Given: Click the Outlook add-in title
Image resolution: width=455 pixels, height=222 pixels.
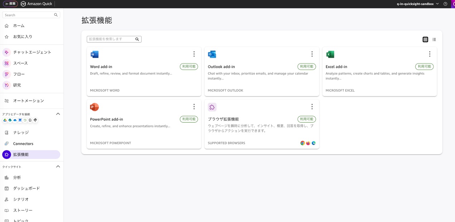Looking at the screenshot, I should pyautogui.click(x=221, y=67).
